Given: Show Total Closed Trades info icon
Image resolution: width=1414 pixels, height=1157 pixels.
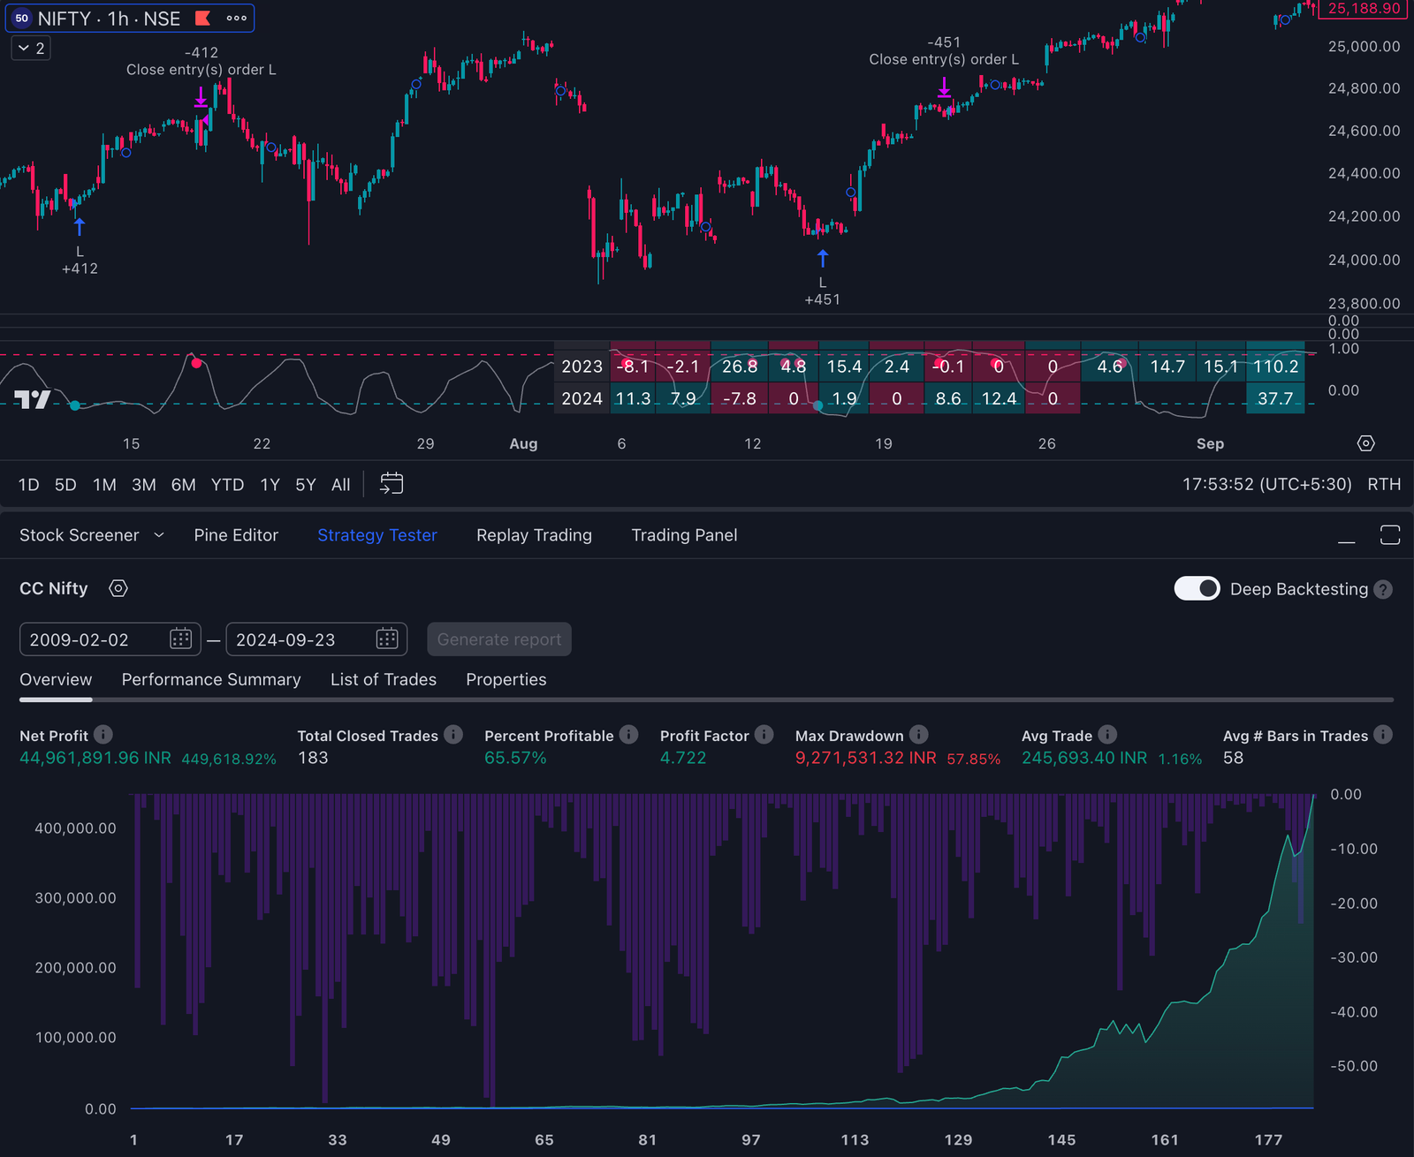Looking at the screenshot, I should coord(453,734).
